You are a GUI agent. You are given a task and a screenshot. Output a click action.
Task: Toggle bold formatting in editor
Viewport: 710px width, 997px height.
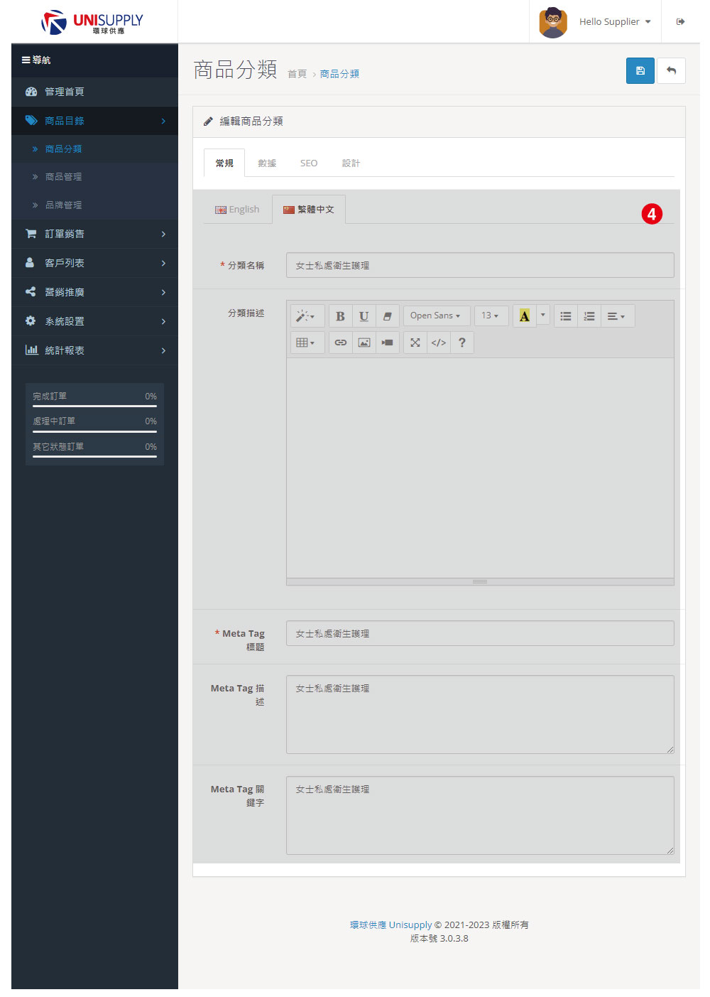[340, 316]
